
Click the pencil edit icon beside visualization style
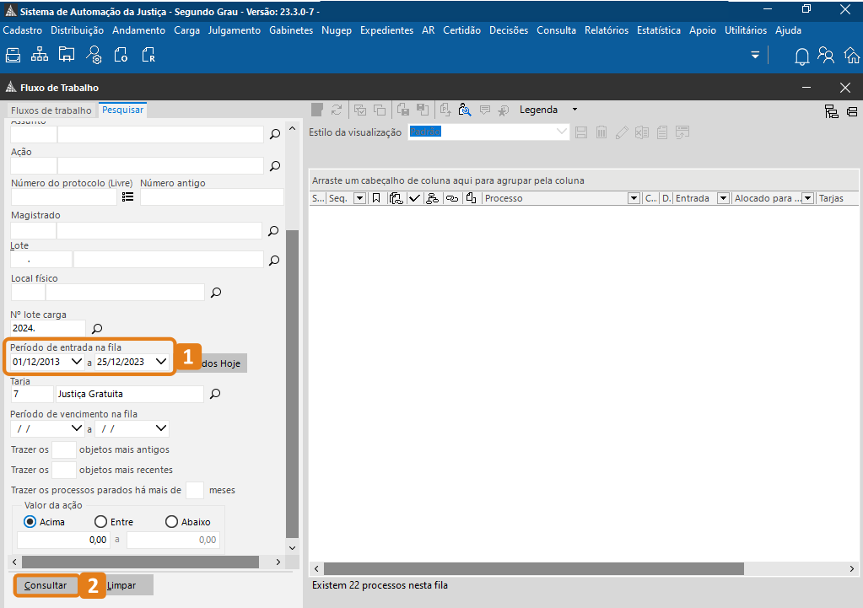622,132
